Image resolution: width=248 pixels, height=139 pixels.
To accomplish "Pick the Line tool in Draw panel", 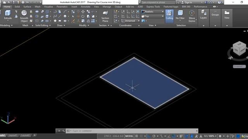I will 60,16.
